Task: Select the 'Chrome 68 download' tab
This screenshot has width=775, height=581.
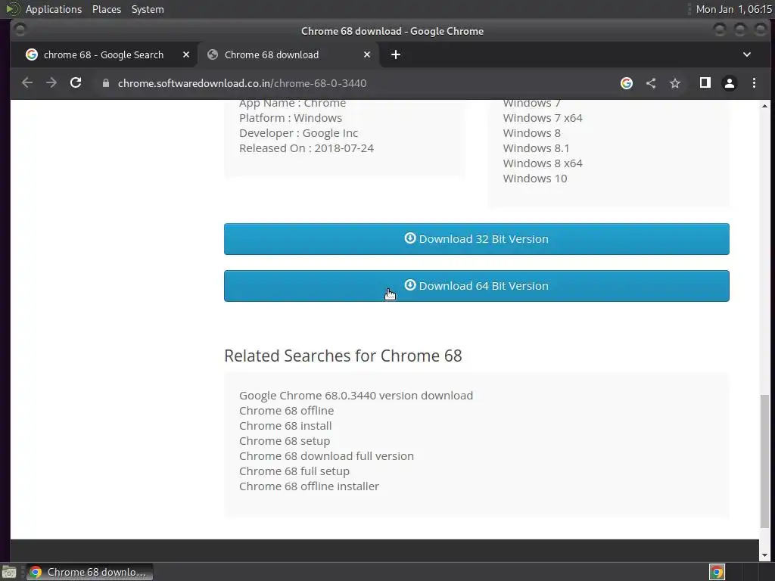Action: (x=288, y=54)
